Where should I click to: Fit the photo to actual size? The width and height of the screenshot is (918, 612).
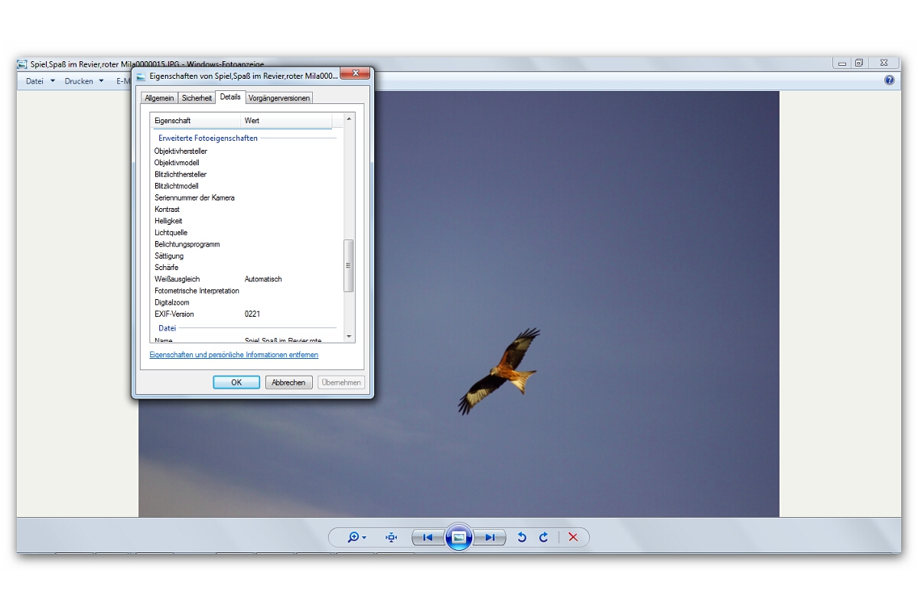tap(392, 537)
